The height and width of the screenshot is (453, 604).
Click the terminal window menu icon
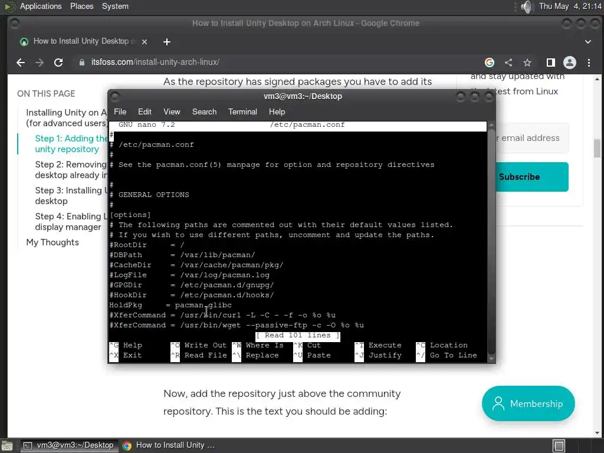(115, 96)
